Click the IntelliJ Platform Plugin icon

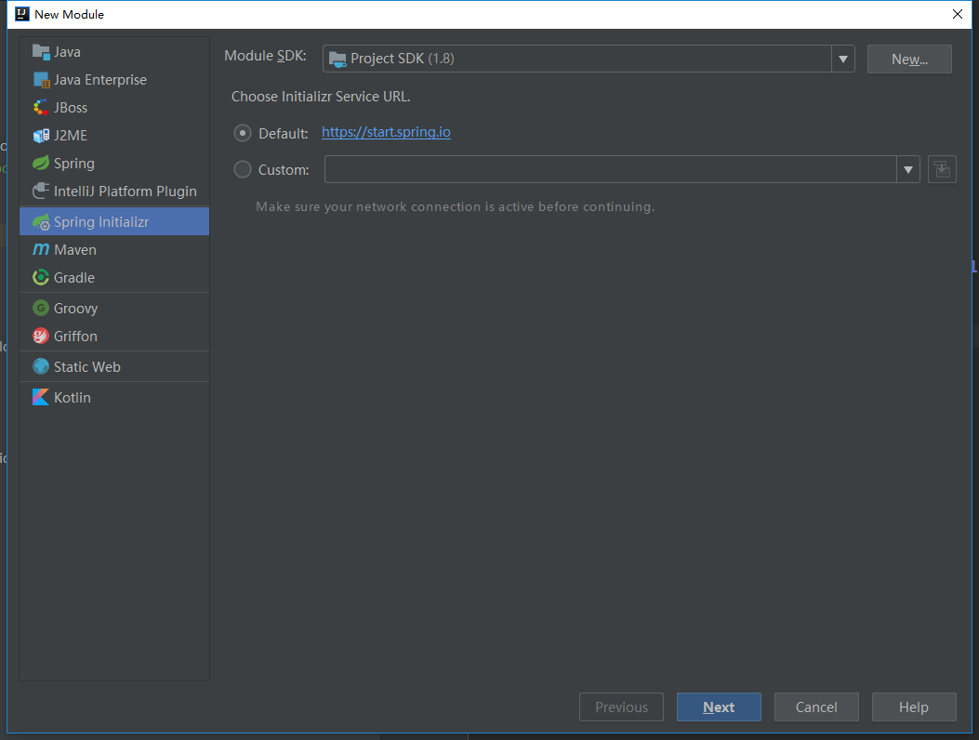pyautogui.click(x=41, y=192)
